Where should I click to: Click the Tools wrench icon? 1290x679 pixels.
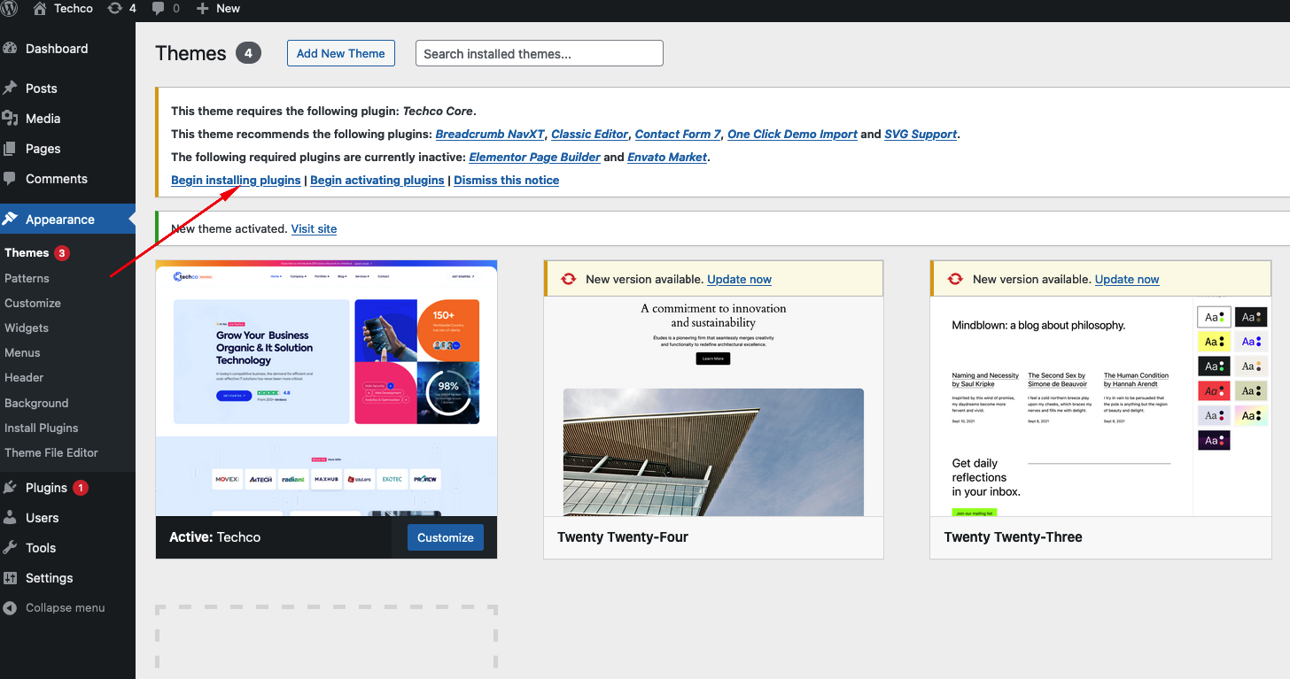[x=11, y=548]
